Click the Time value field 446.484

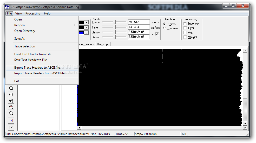pos(139,27)
